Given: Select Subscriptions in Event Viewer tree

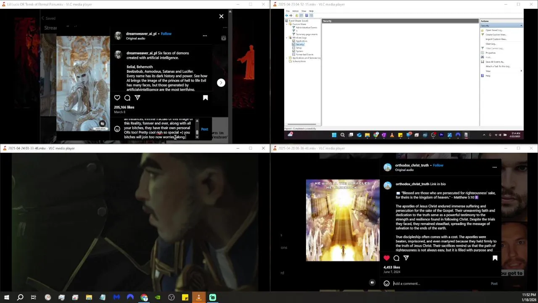Looking at the screenshot, I should (x=299, y=61).
